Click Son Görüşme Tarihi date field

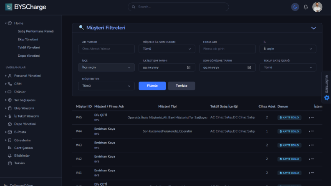227,68
